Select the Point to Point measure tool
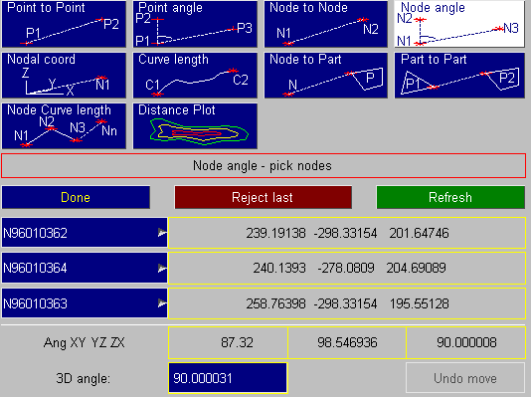This screenshot has height=397, width=532. click(x=64, y=24)
